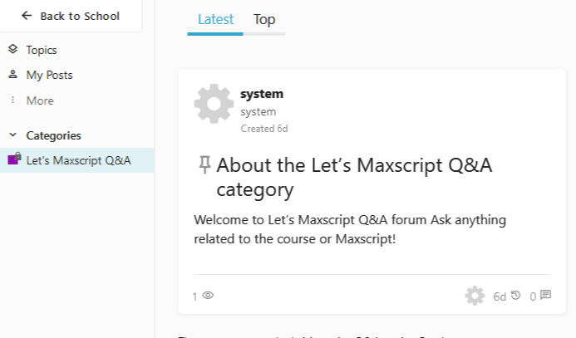Click the purple locked category badge icon
Screen dimensions: 576x338
pos(14,159)
